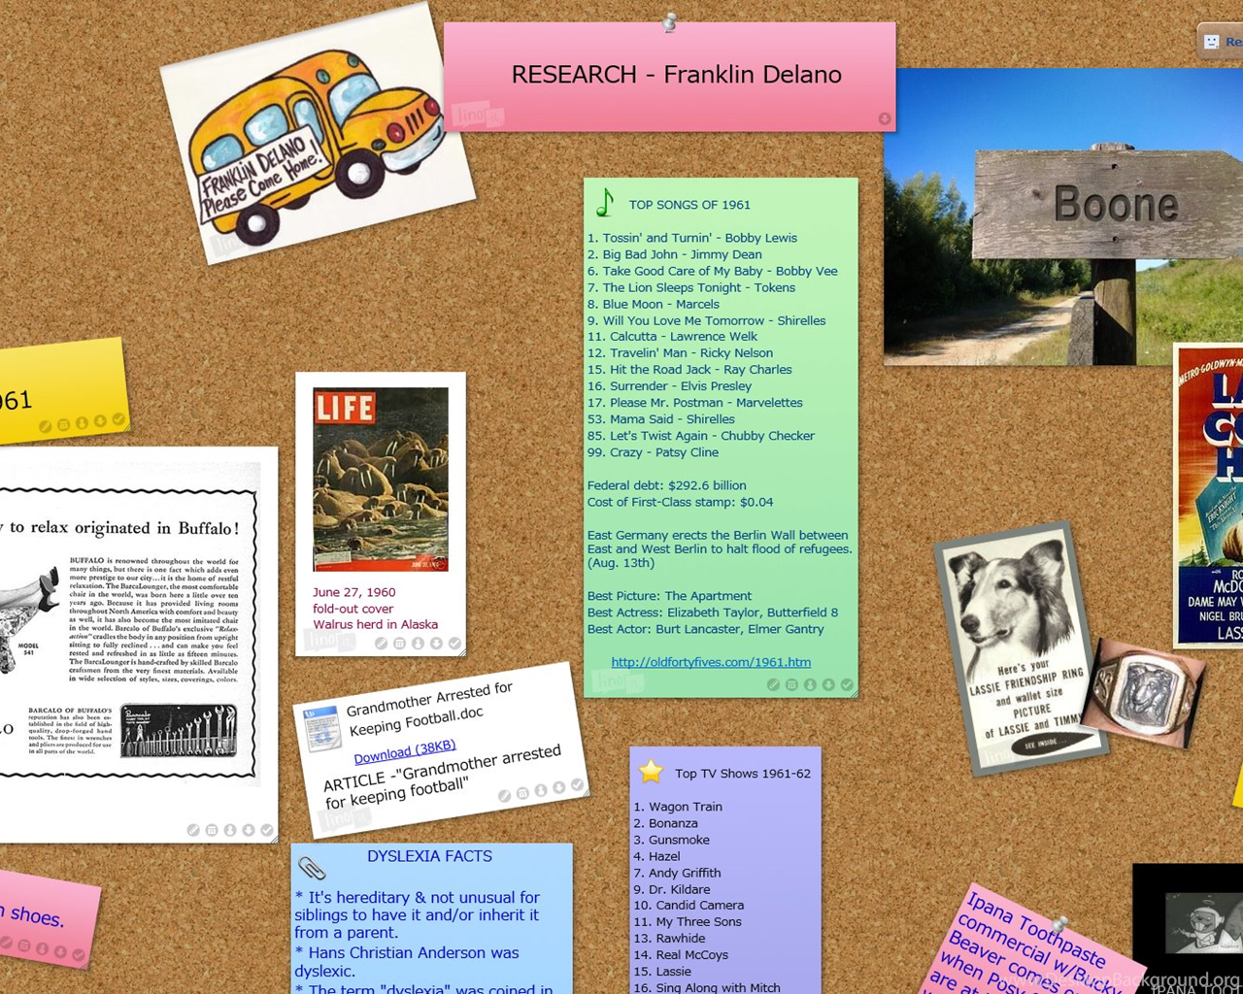Set due date on Top Songs note
This screenshot has height=994, width=1243.
click(791, 684)
